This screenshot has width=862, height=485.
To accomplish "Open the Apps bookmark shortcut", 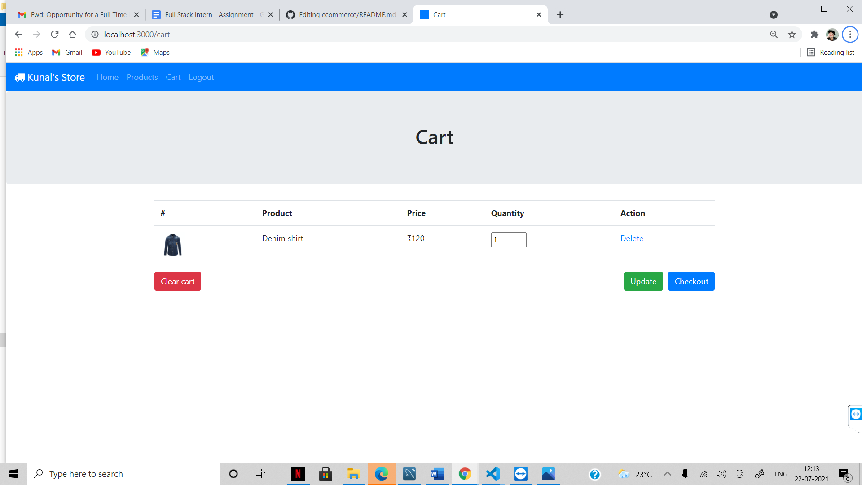I will 29,53.
